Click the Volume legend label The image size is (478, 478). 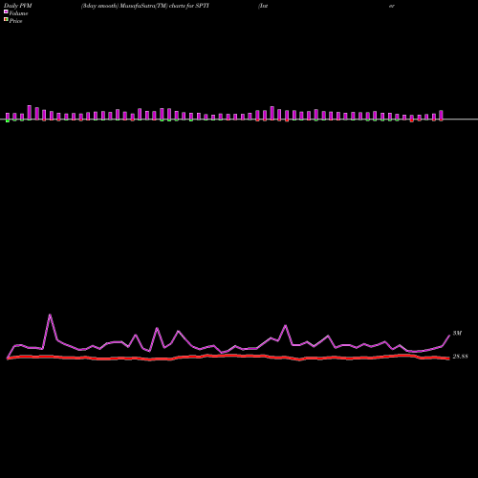coord(18,13)
